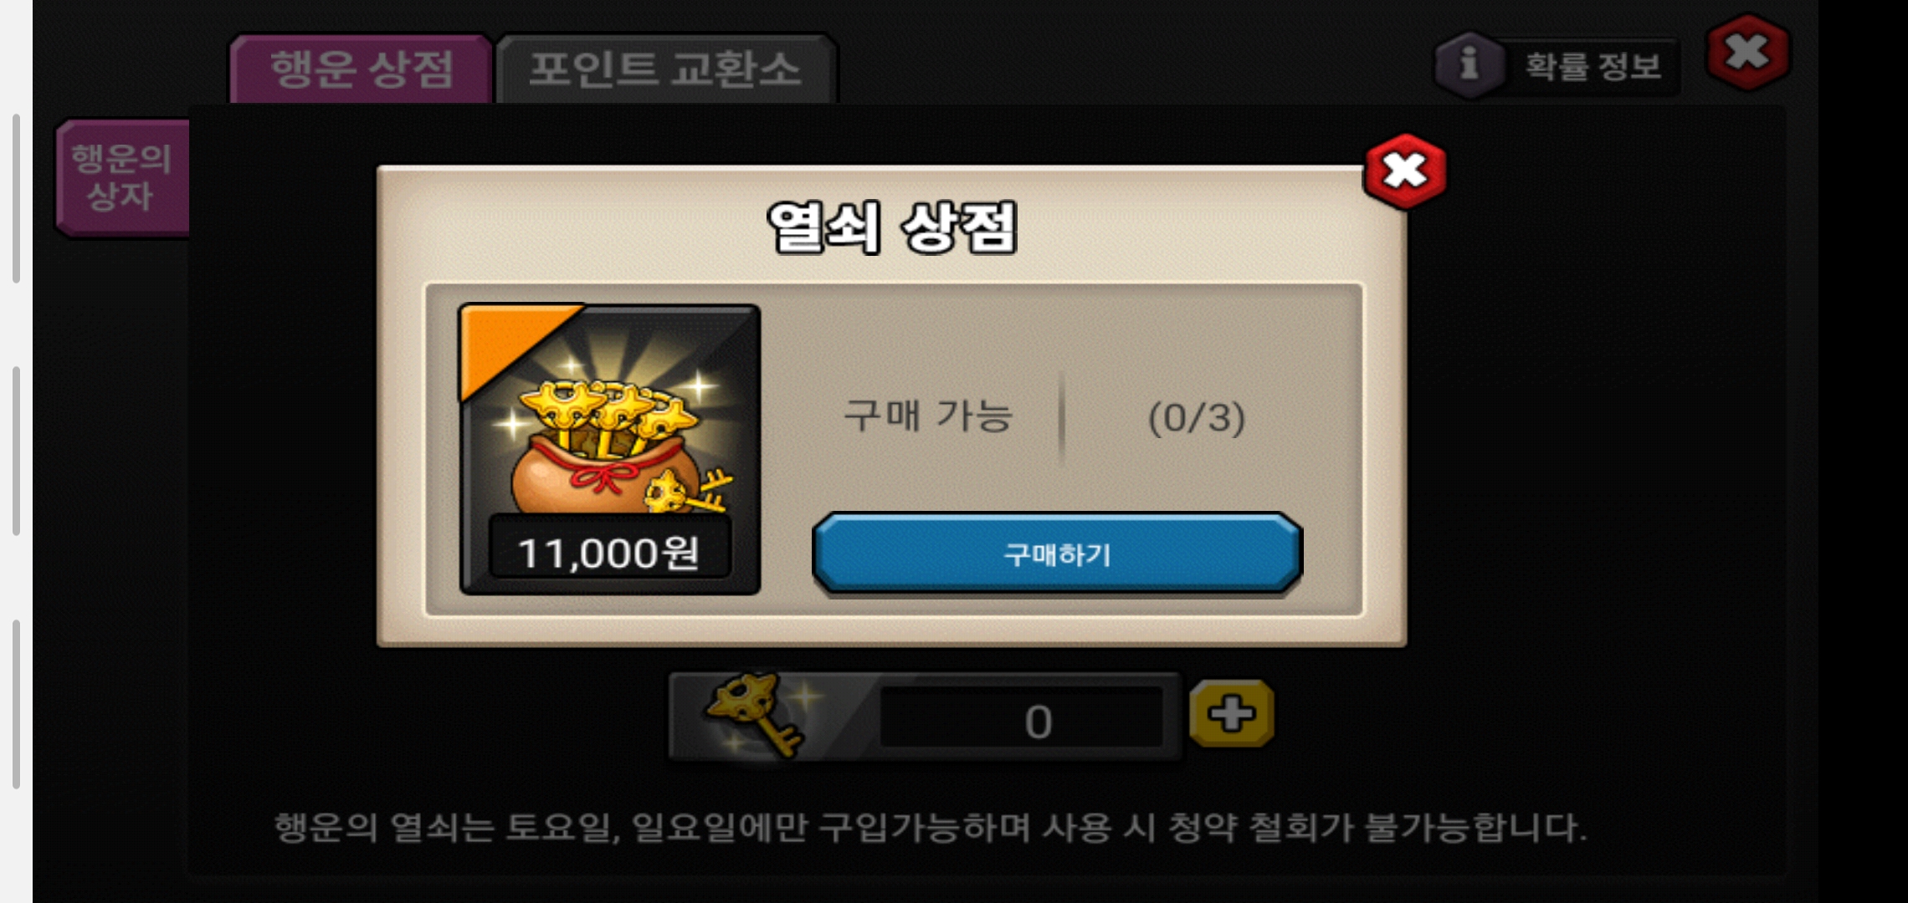The image size is (1908, 903).
Task: Tap the 행운의 열쇠 weekend purchase notice text
Action: tap(931, 828)
